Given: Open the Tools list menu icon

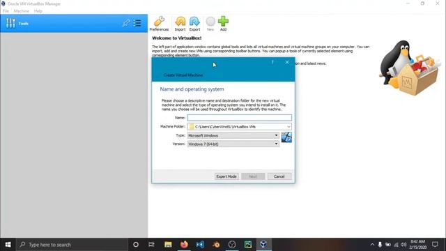Looking at the screenshot, I should point(137,23).
